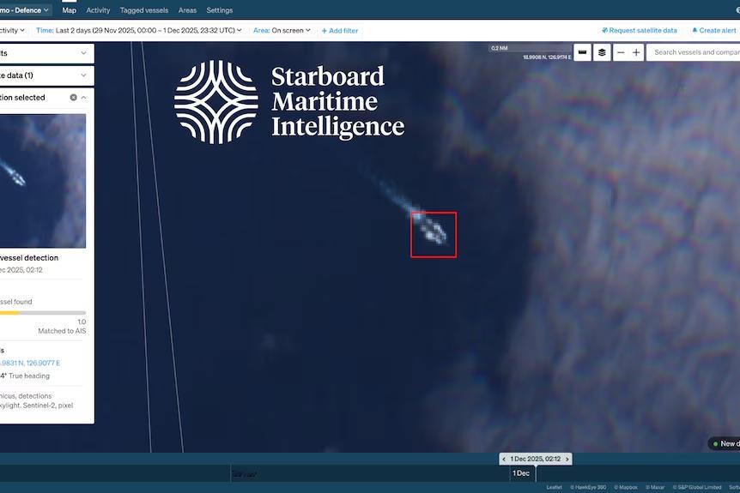The image size is (740, 493).
Task: Click the Add filter button
Action: [340, 31]
